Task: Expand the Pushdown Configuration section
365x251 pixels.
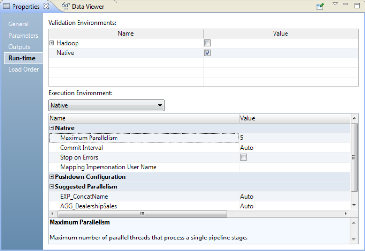Action: pos(52,177)
